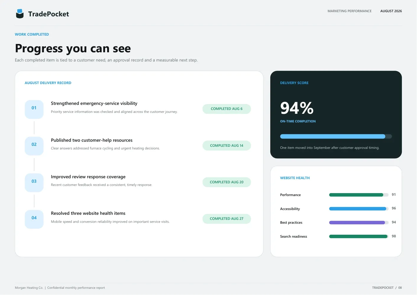Select the 04 step number badge
Image resolution: width=417 pixels, height=295 pixels.
(34, 219)
